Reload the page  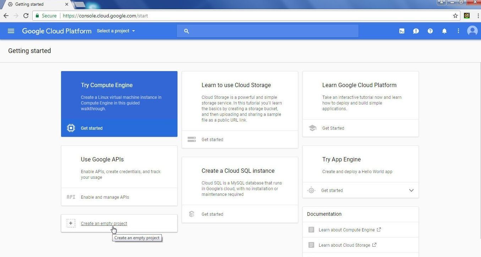(x=26, y=16)
